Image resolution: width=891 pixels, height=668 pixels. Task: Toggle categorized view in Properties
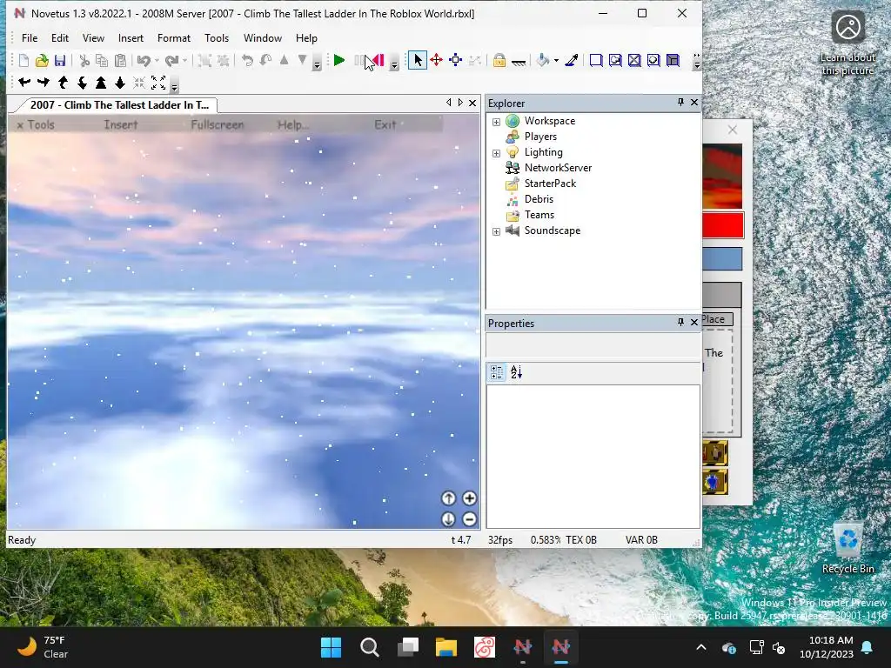tap(497, 372)
